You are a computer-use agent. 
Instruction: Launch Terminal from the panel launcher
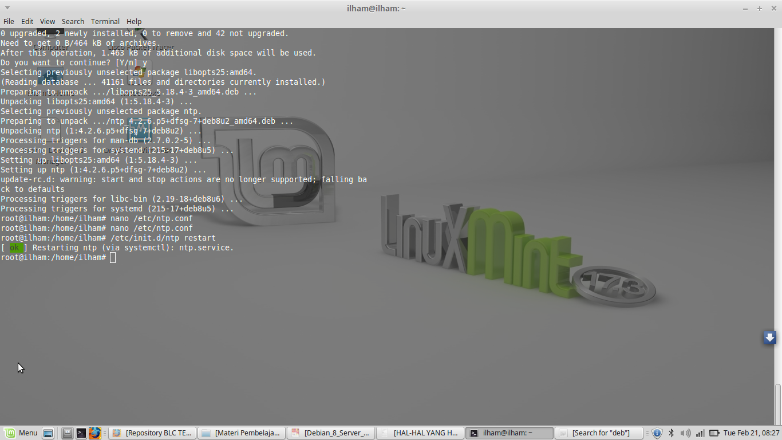coord(81,433)
